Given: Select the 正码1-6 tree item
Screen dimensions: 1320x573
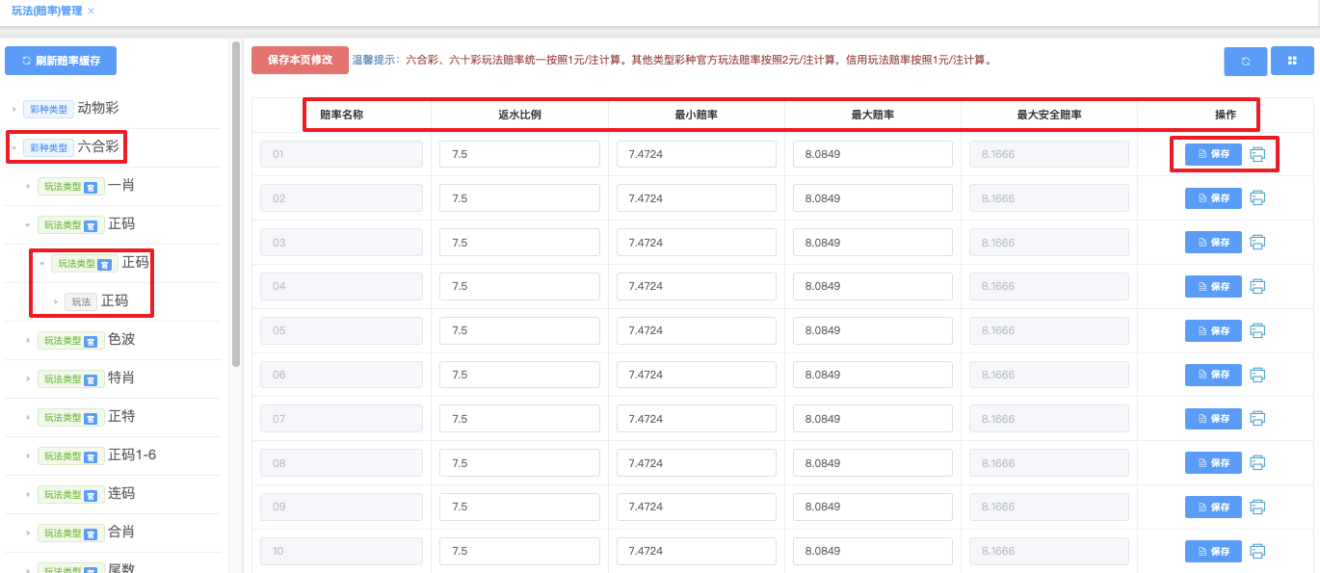Looking at the screenshot, I should coord(131,456).
